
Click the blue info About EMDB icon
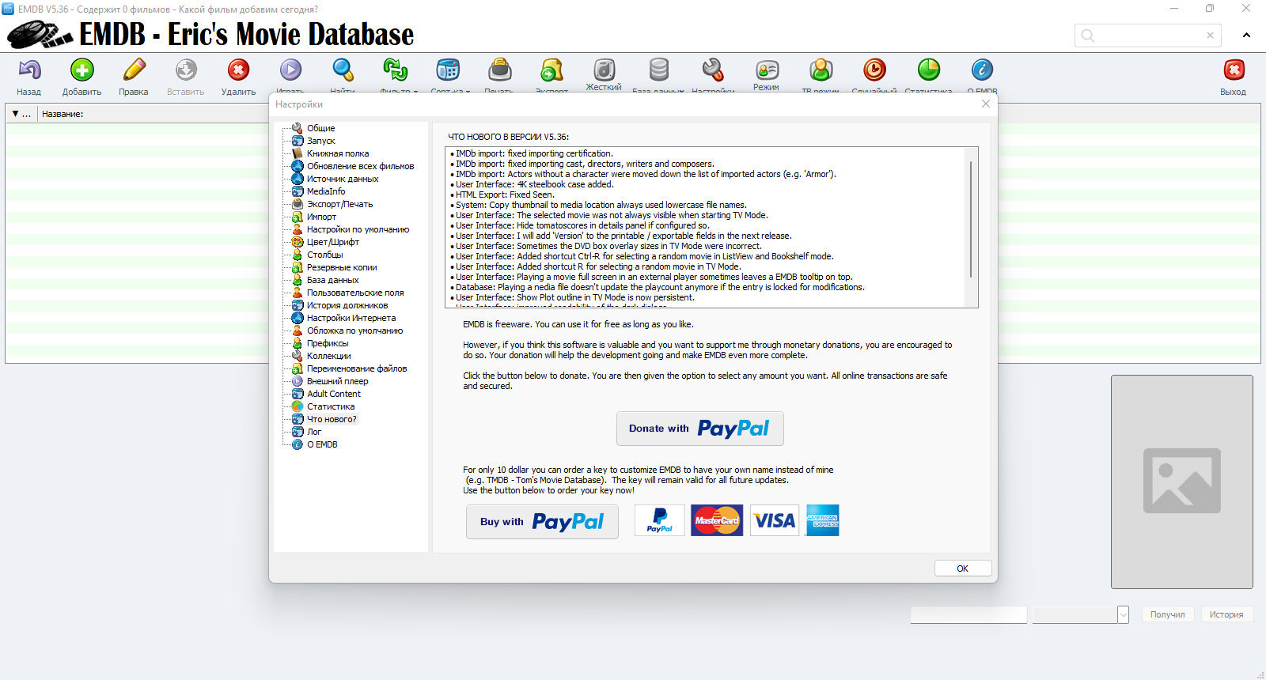point(982,70)
